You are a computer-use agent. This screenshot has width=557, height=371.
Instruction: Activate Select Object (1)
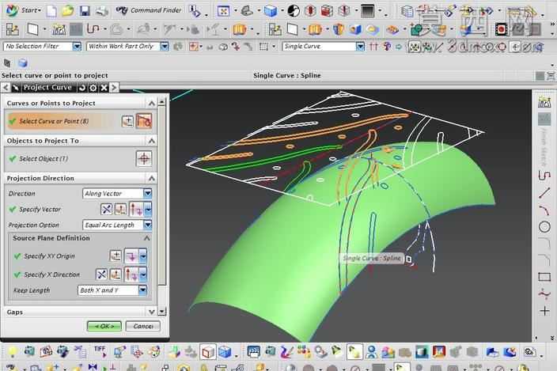(44, 159)
